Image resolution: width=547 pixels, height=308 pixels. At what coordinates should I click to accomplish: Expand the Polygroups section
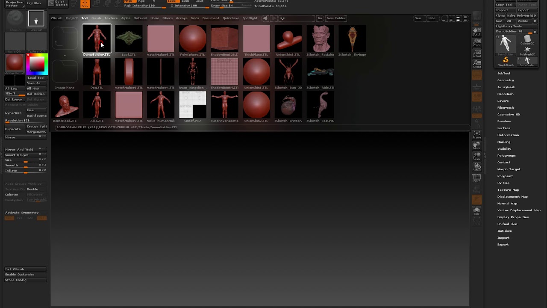506,155
